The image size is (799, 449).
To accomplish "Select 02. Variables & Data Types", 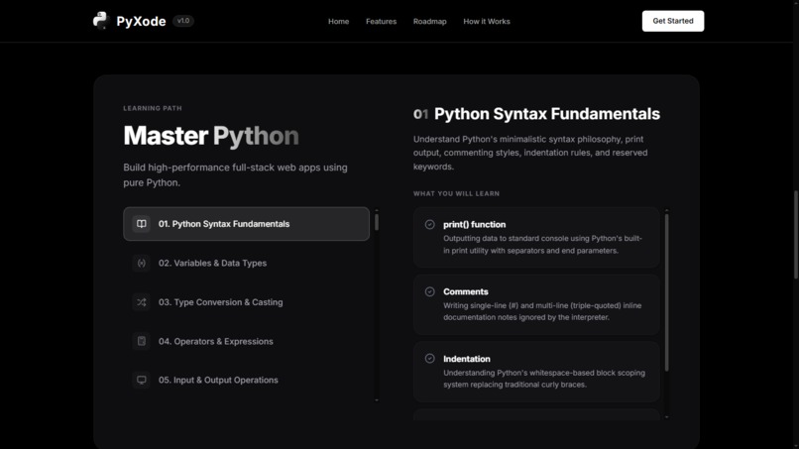I will 246,263.
